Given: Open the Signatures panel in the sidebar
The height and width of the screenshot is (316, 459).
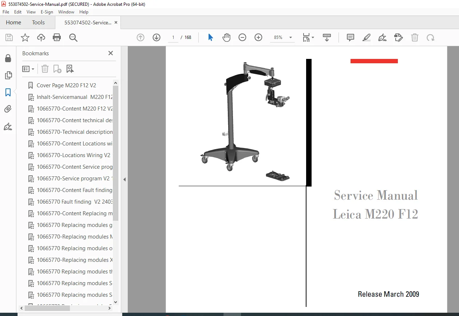Looking at the screenshot, I should [x=8, y=127].
